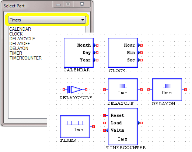Viewport: 192px width, 152px height.
Task: Click the CALENDAR block symbol on canvas
Action: (x=78, y=53)
